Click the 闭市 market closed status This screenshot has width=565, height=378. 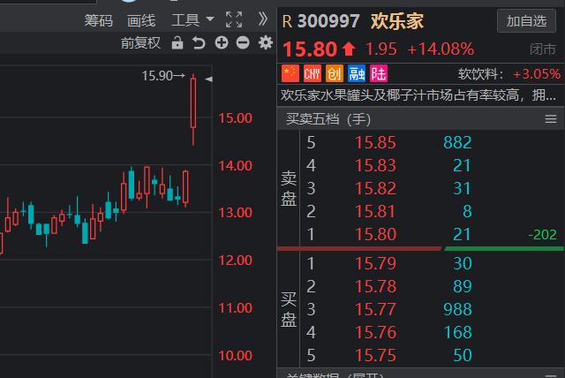543,49
